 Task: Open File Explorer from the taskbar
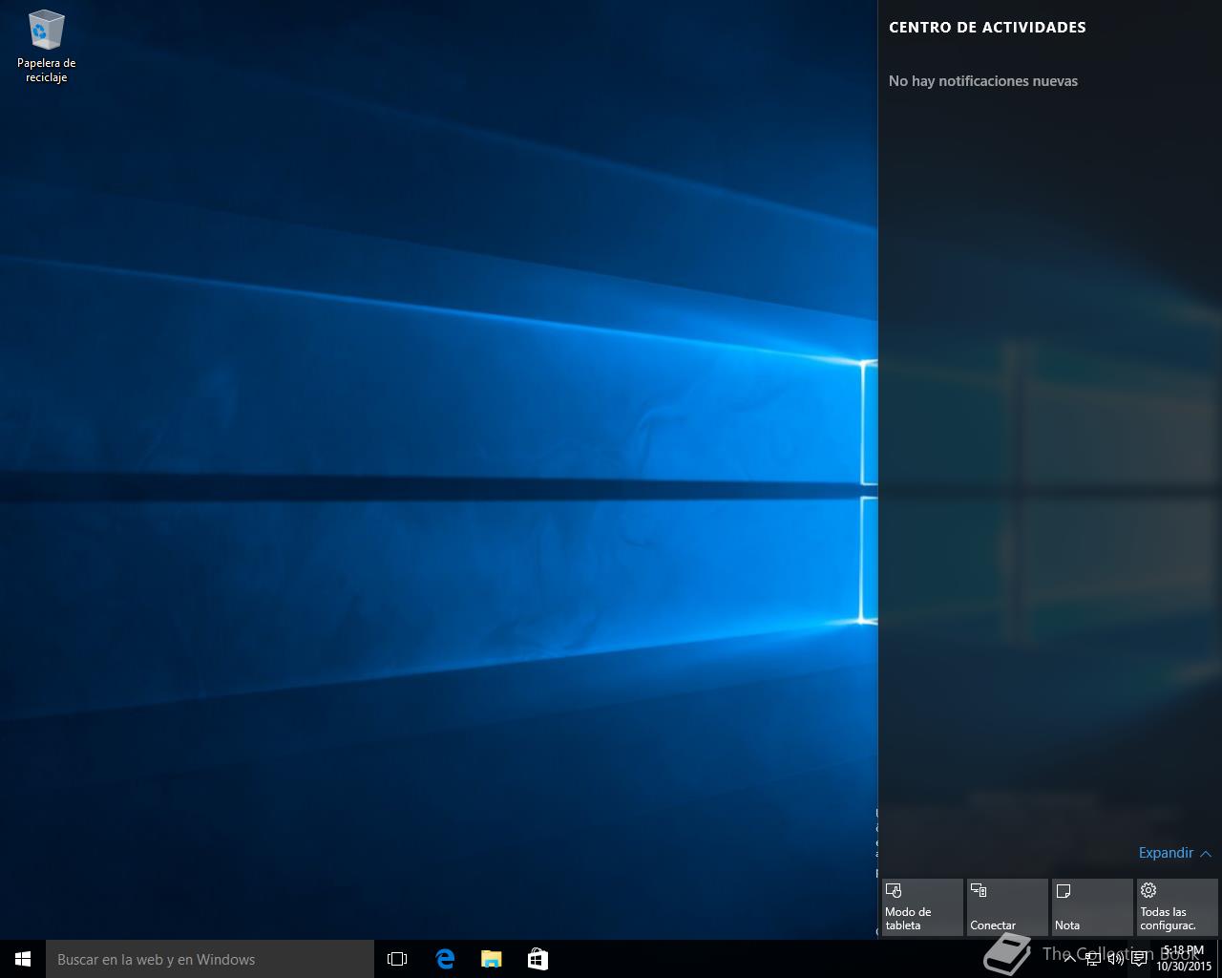click(491, 959)
